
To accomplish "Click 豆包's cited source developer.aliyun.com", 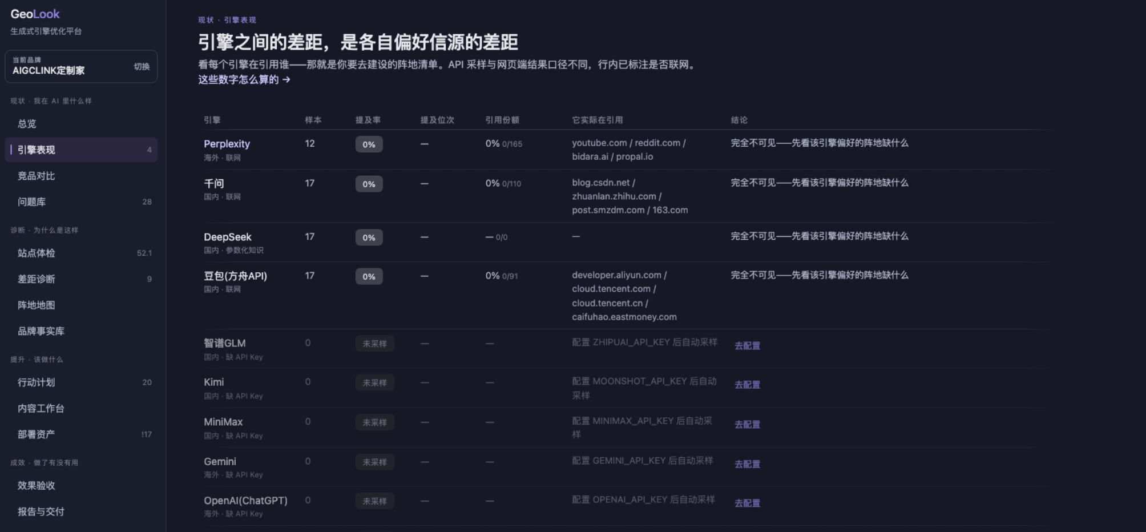I will [x=617, y=275].
